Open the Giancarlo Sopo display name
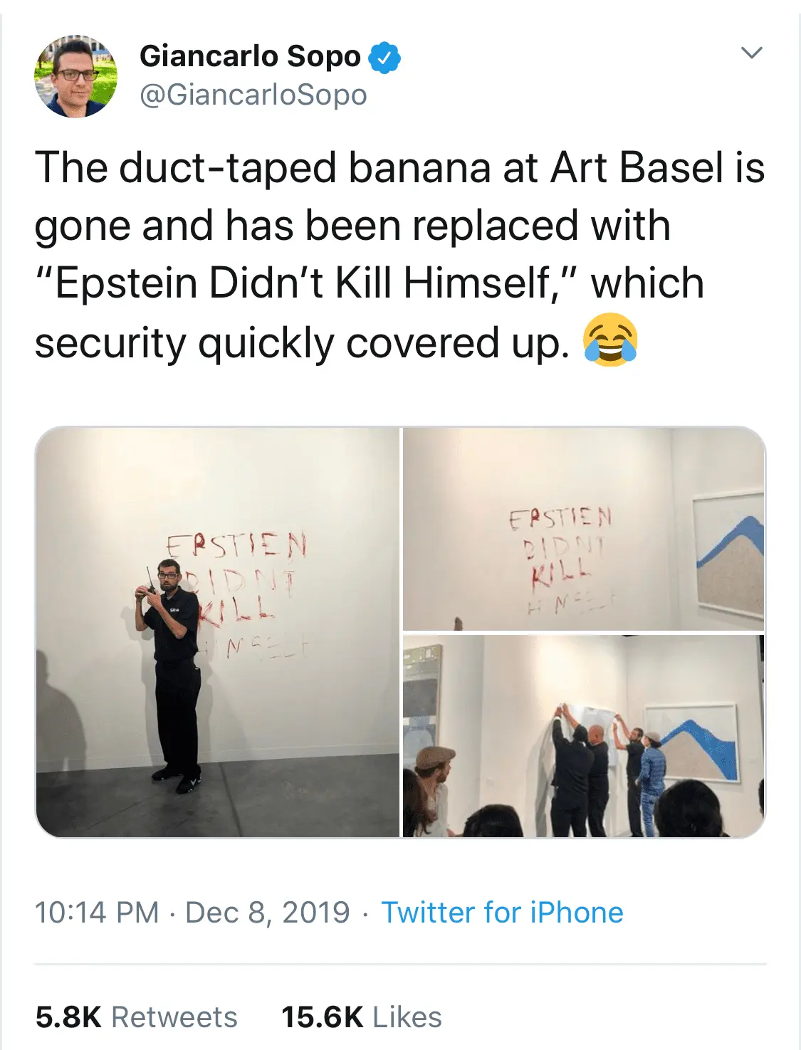Screen dimensions: 801x1050 coord(250,56)
